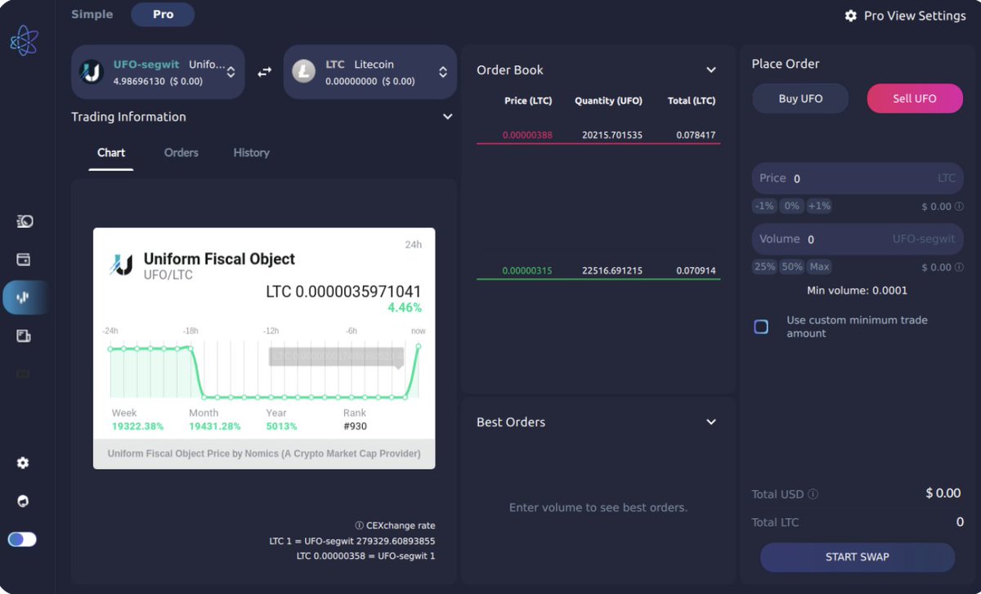Click the Litecoin coin logo

pos(303,72)
